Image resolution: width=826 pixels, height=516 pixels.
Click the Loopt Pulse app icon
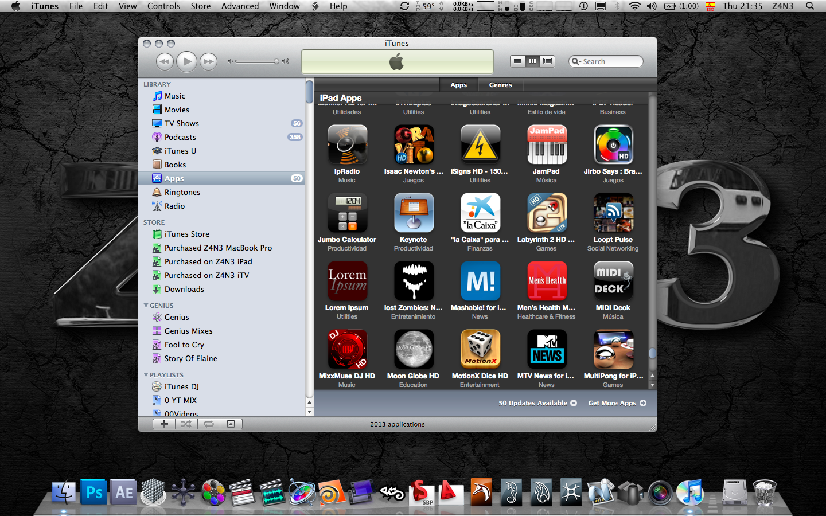613,213
